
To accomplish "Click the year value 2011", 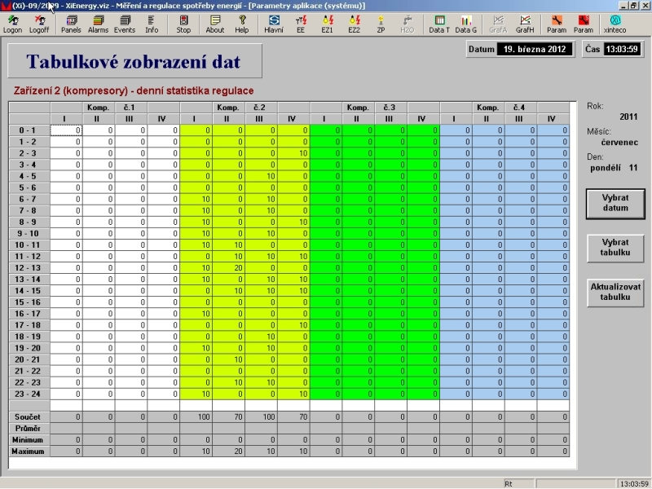I will (x=628, y=117).
